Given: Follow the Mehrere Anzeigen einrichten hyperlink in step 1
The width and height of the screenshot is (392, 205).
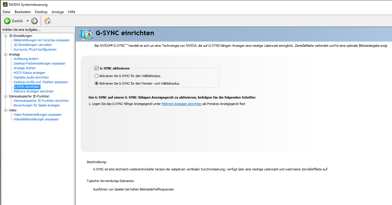Looking at the screenshot, I should (182, 104).
